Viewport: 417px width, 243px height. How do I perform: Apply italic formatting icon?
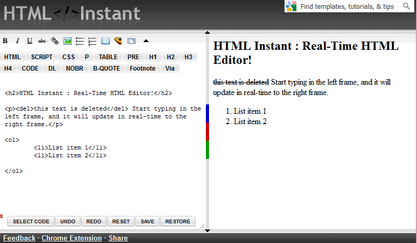(18, 41)
